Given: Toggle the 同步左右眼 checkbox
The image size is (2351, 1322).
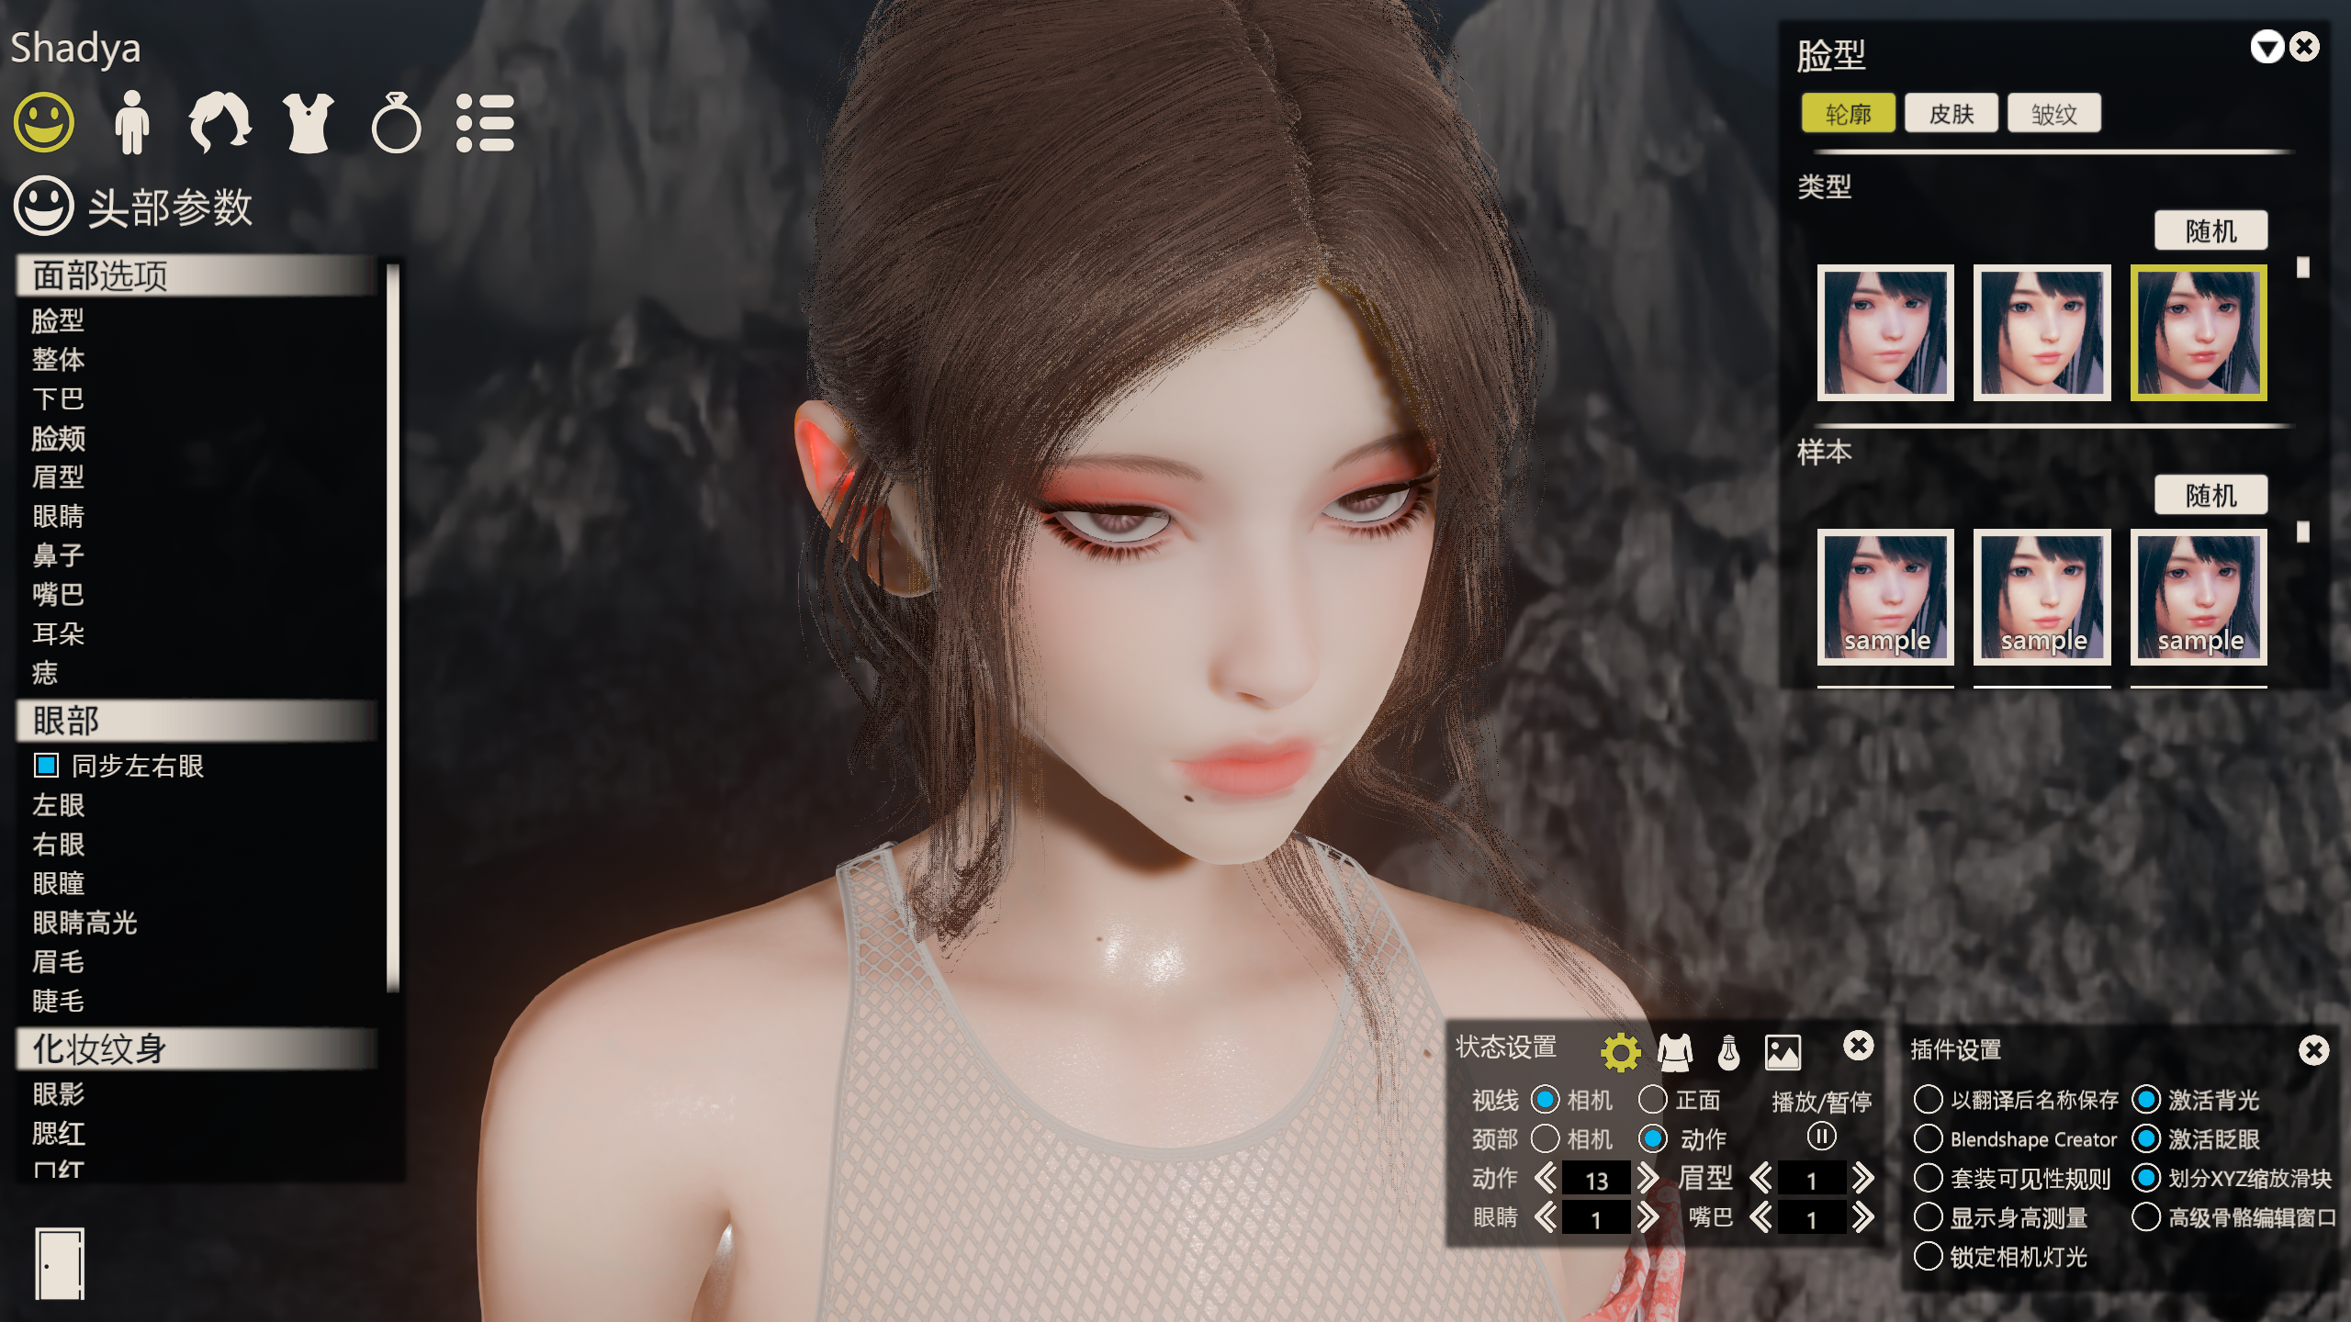Looking at the screenshot, I should tap(46, 765).
